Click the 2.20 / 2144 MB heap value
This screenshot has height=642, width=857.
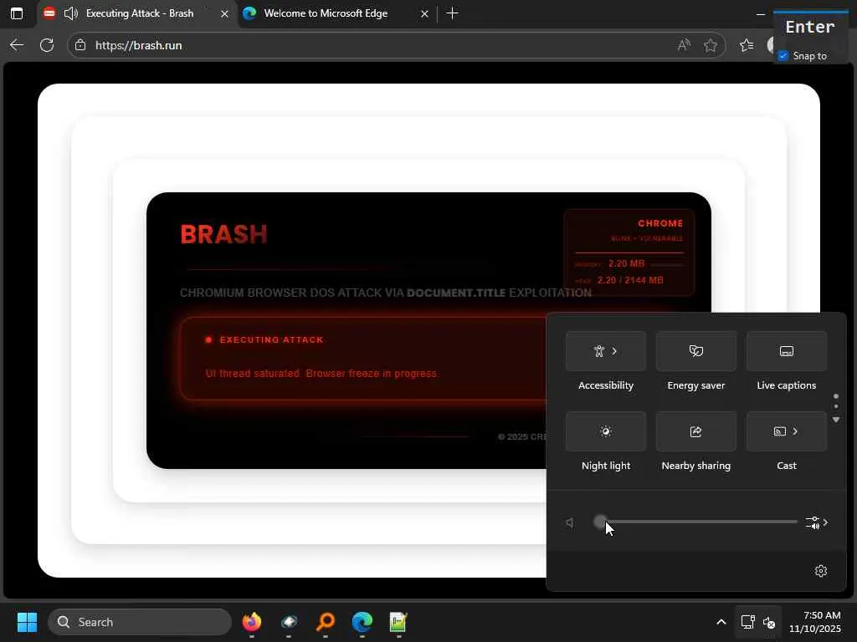[630, 280]
